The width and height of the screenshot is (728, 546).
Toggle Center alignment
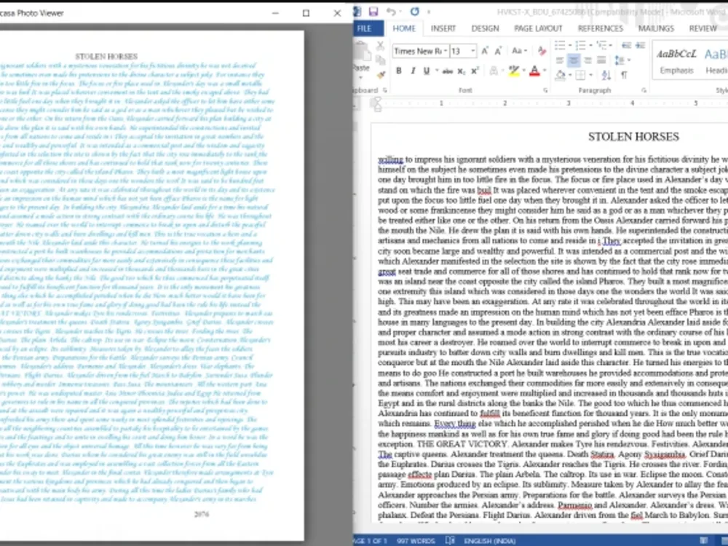click(574, 60)
